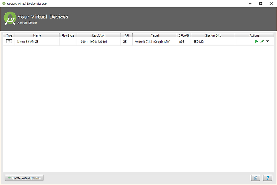Click the API level 25 cell
This screenshot has height=185, width=277.
click(127, 42)
